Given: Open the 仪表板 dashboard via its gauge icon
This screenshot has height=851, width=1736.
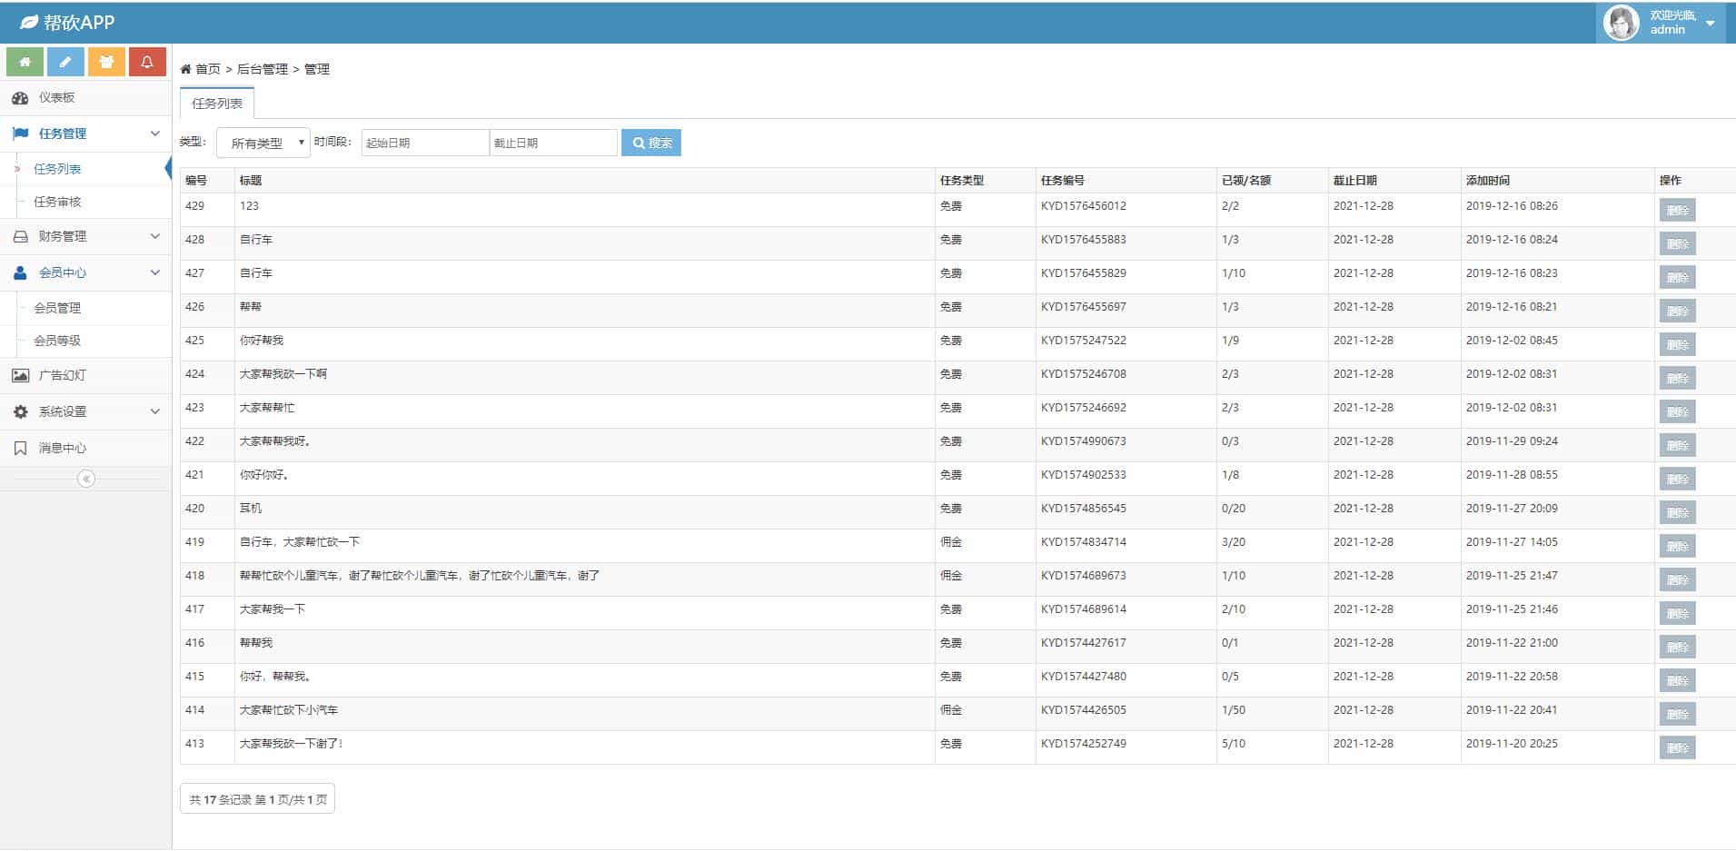Looking at the screenshot, I should point(20,98).
